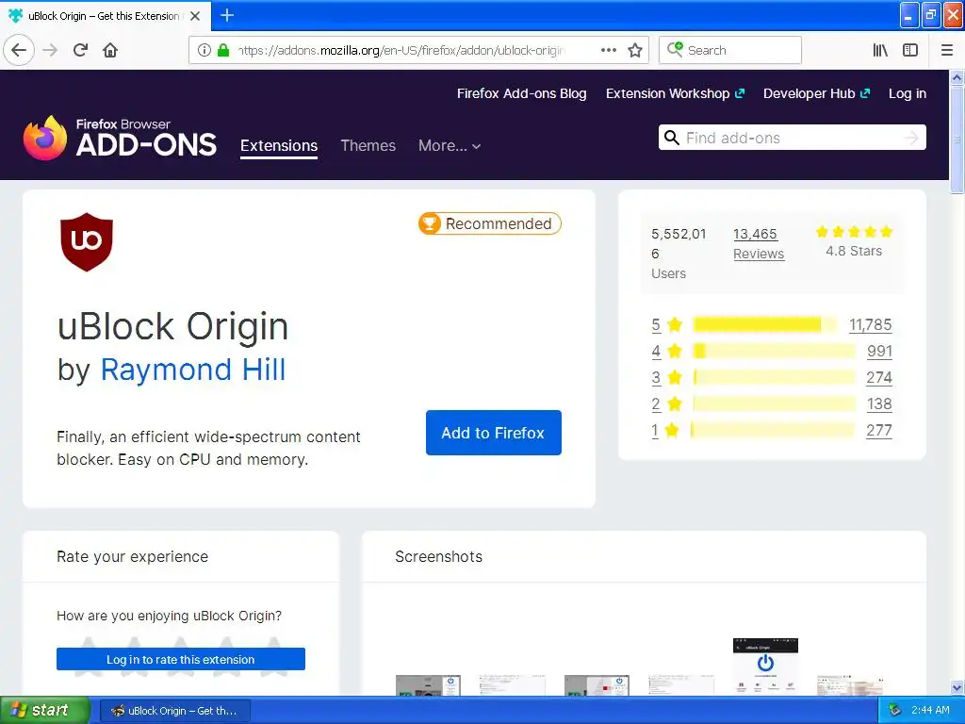Open uBlock Origin taskbar window button
Viewport: 965px width, 724px height.
point(174,711)
